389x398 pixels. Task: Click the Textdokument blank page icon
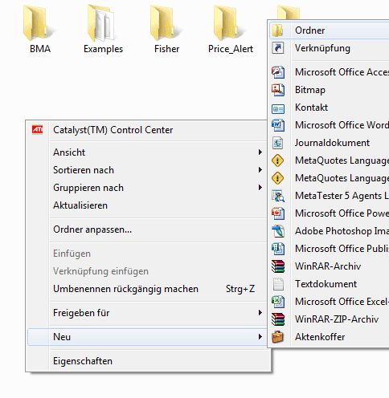pos(278,284)
